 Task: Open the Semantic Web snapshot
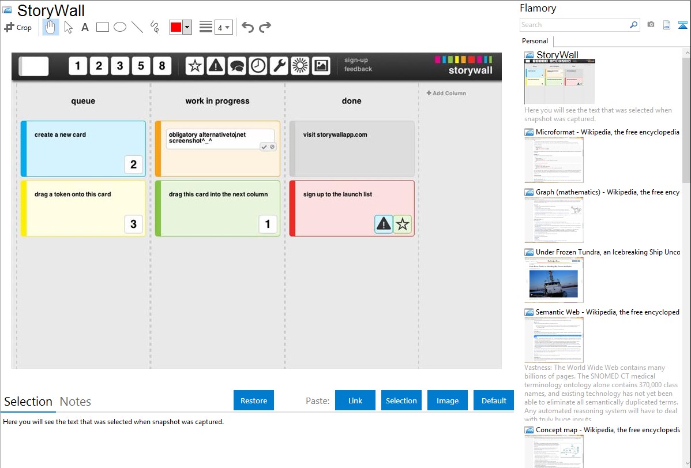click(x=554, y=340)
